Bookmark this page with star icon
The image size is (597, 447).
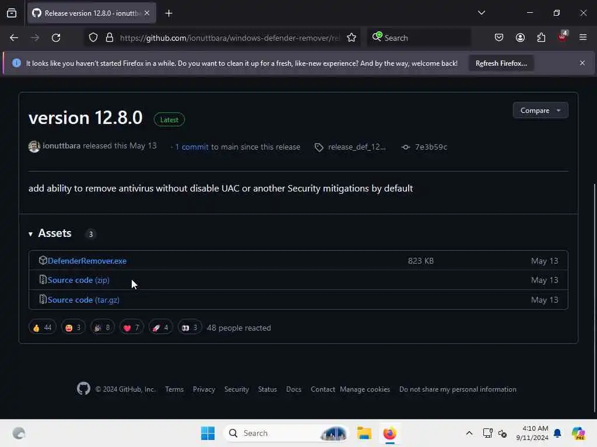(352, 38)
